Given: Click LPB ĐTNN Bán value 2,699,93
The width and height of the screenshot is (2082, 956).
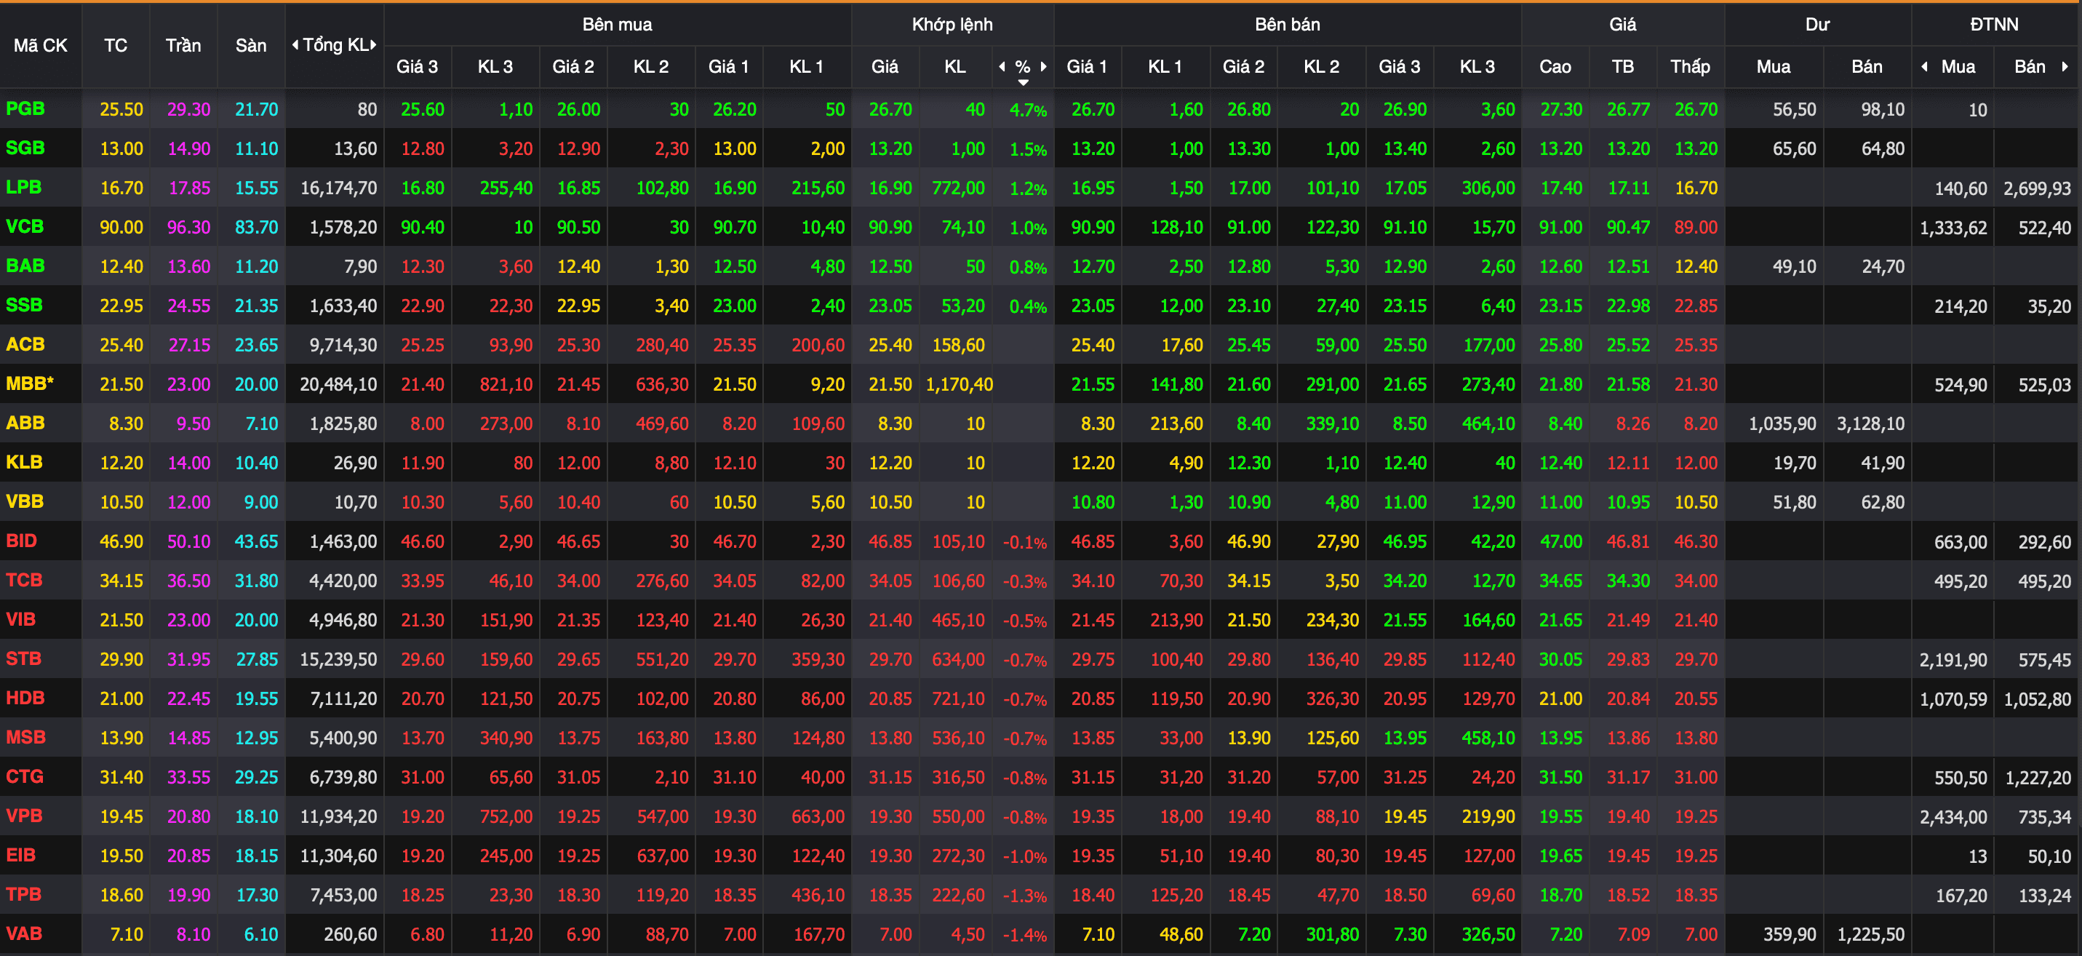Looking at the screenshot, I should [2037, 189].
